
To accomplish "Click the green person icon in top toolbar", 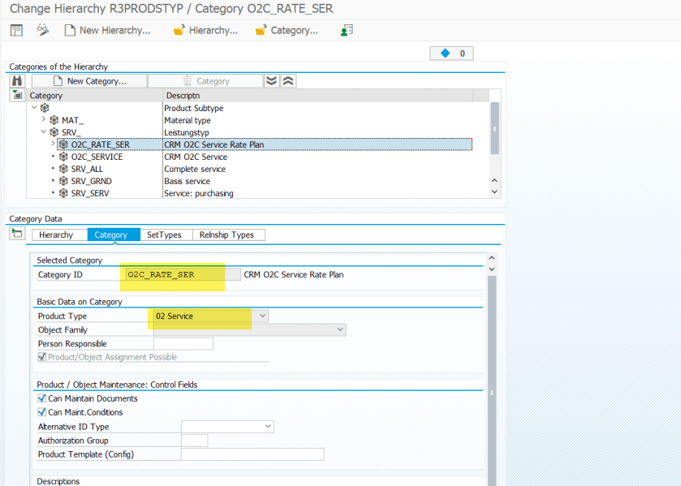I will click(347, 30).
